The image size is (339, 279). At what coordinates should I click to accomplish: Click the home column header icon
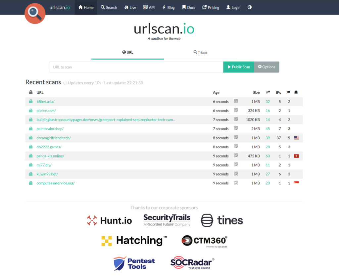(296, 92)
